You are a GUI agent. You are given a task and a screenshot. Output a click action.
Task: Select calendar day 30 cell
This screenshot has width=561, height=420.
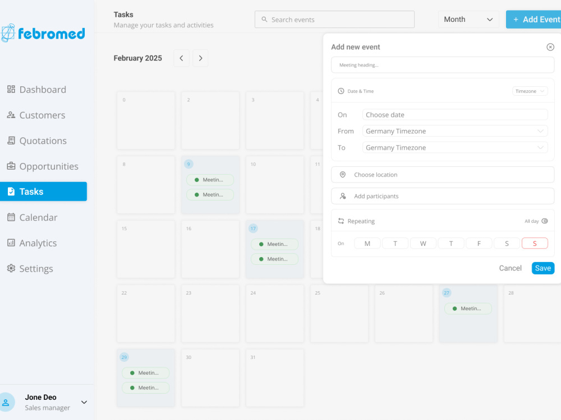point(210,378)
